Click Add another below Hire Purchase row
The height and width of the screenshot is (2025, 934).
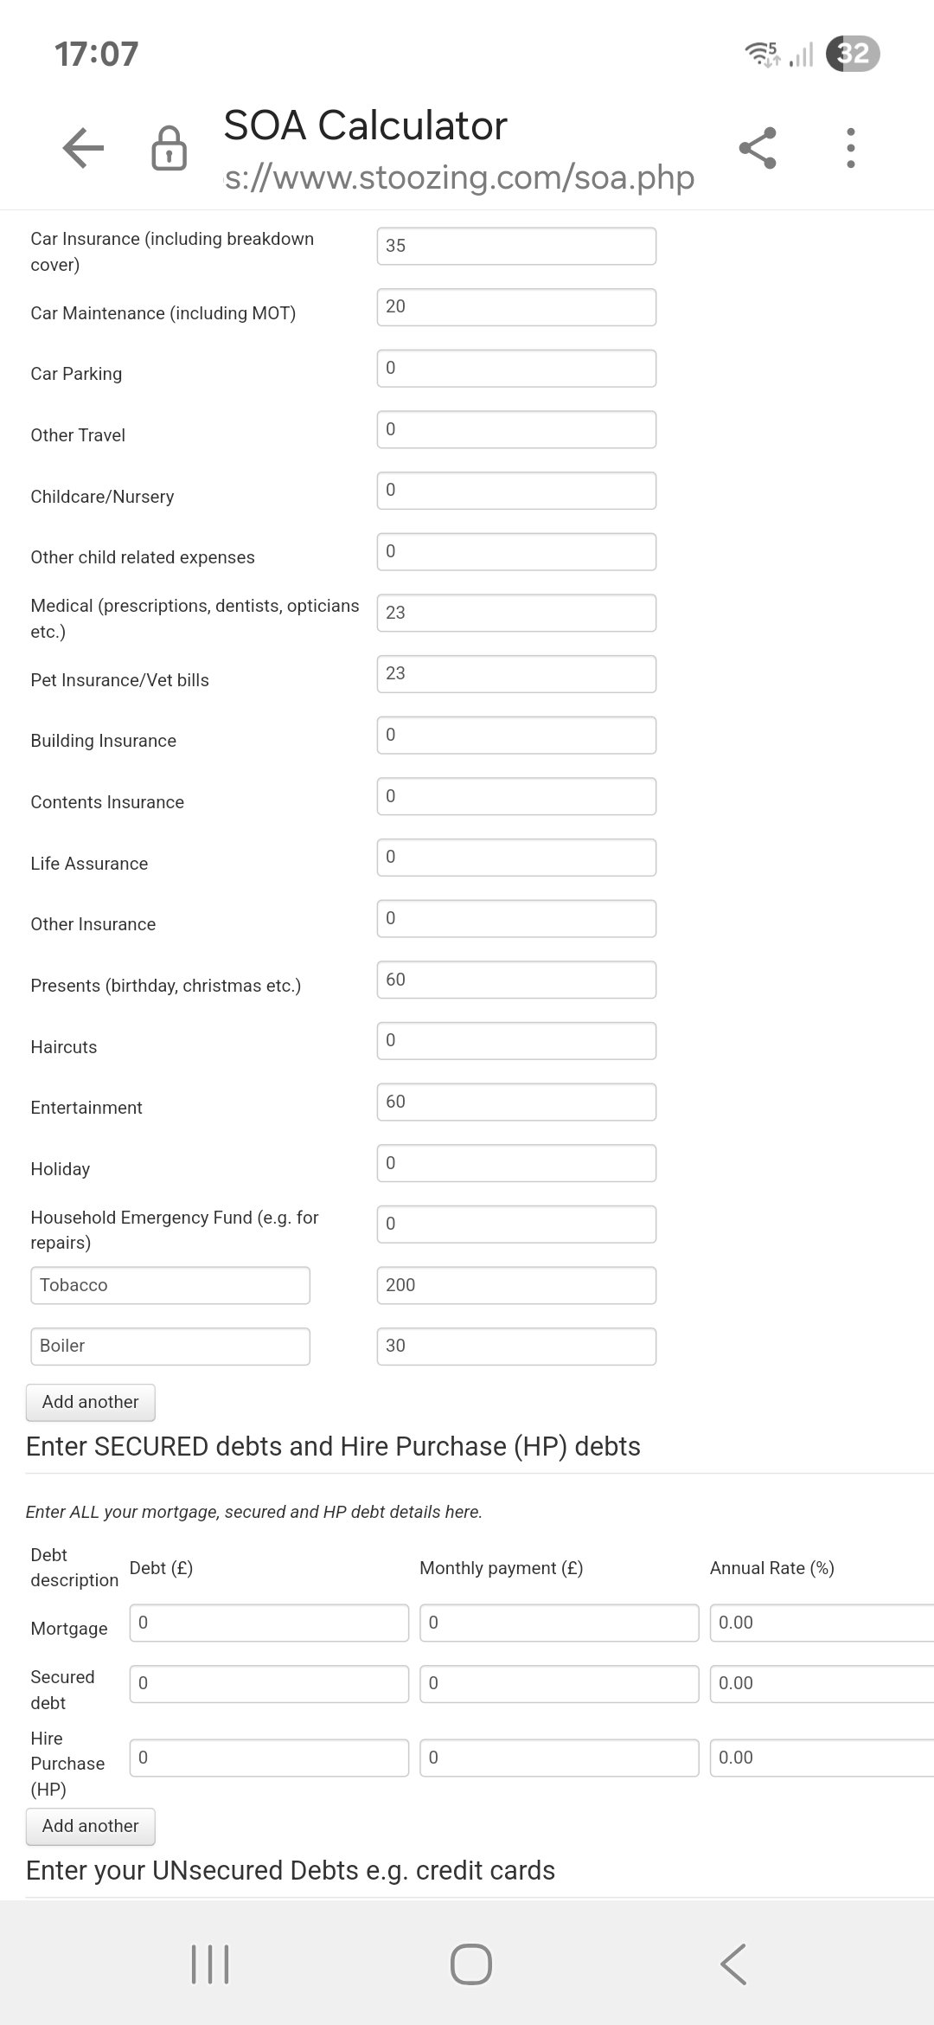click(x=91, y=1826)
